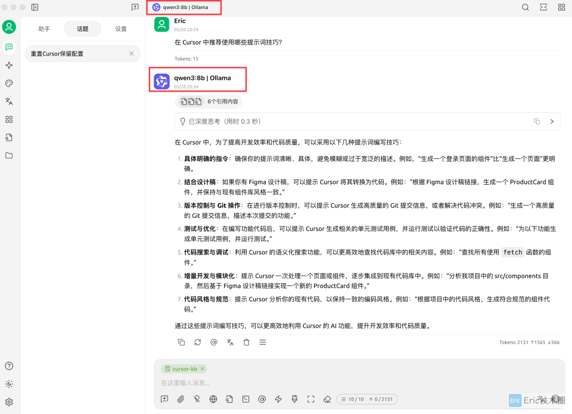Click the 10 / 10 context counter
Image resolution: width=572 pixels, height=414 pixels.
click(353, 399)
